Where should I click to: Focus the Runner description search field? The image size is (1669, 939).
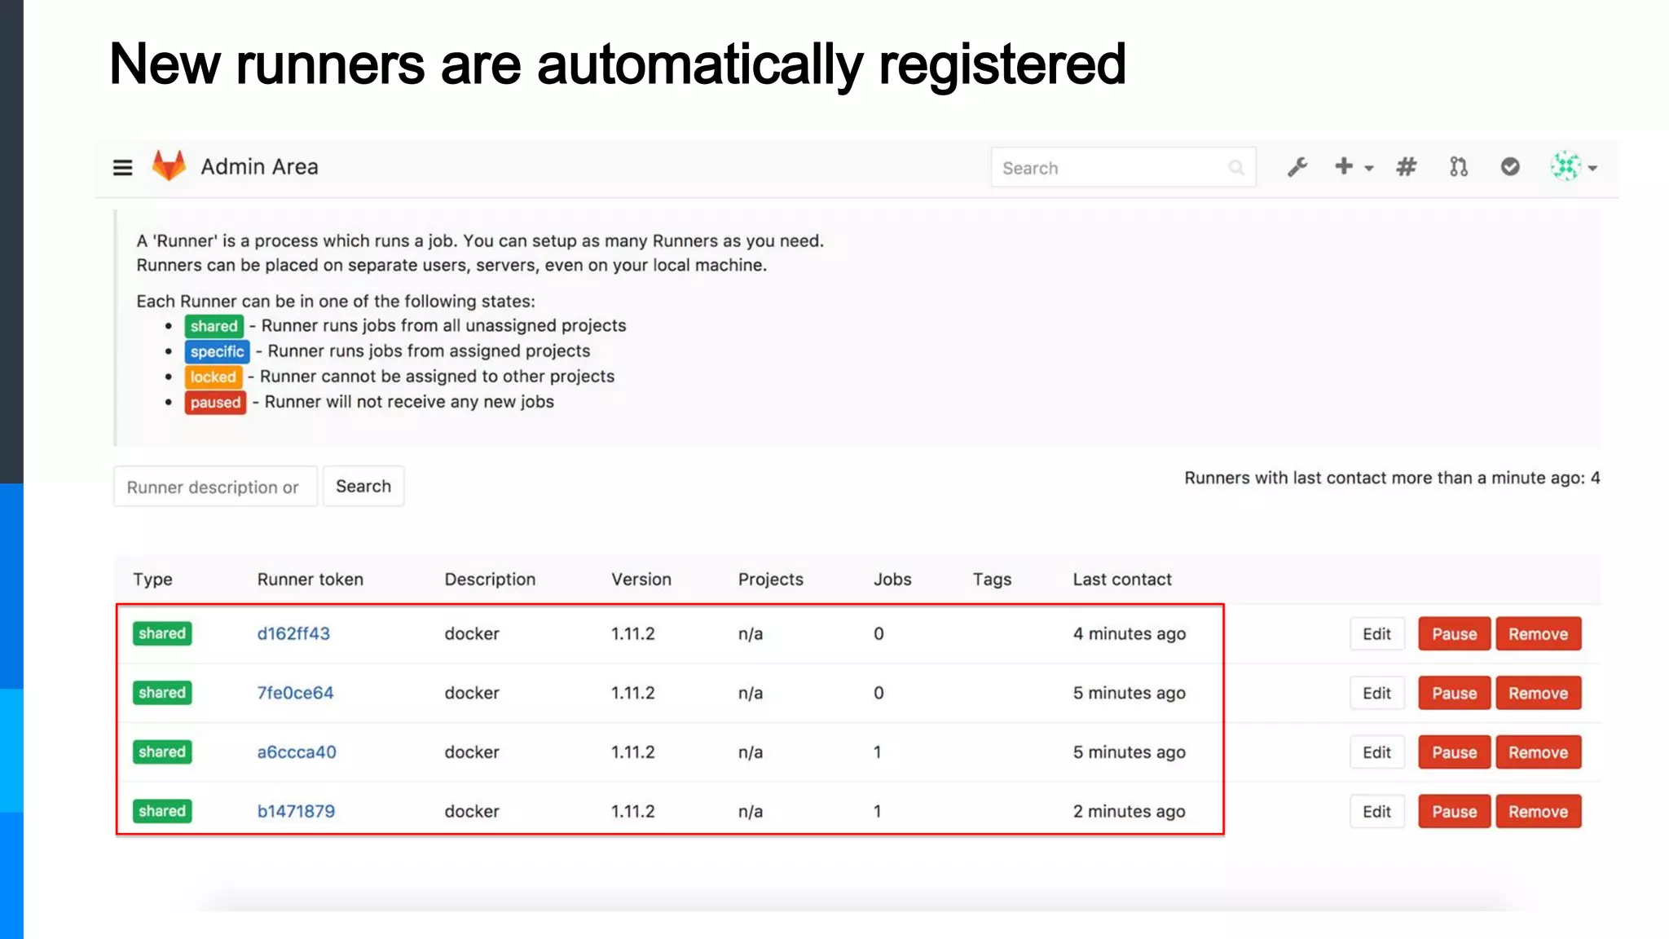coord(215,487)
